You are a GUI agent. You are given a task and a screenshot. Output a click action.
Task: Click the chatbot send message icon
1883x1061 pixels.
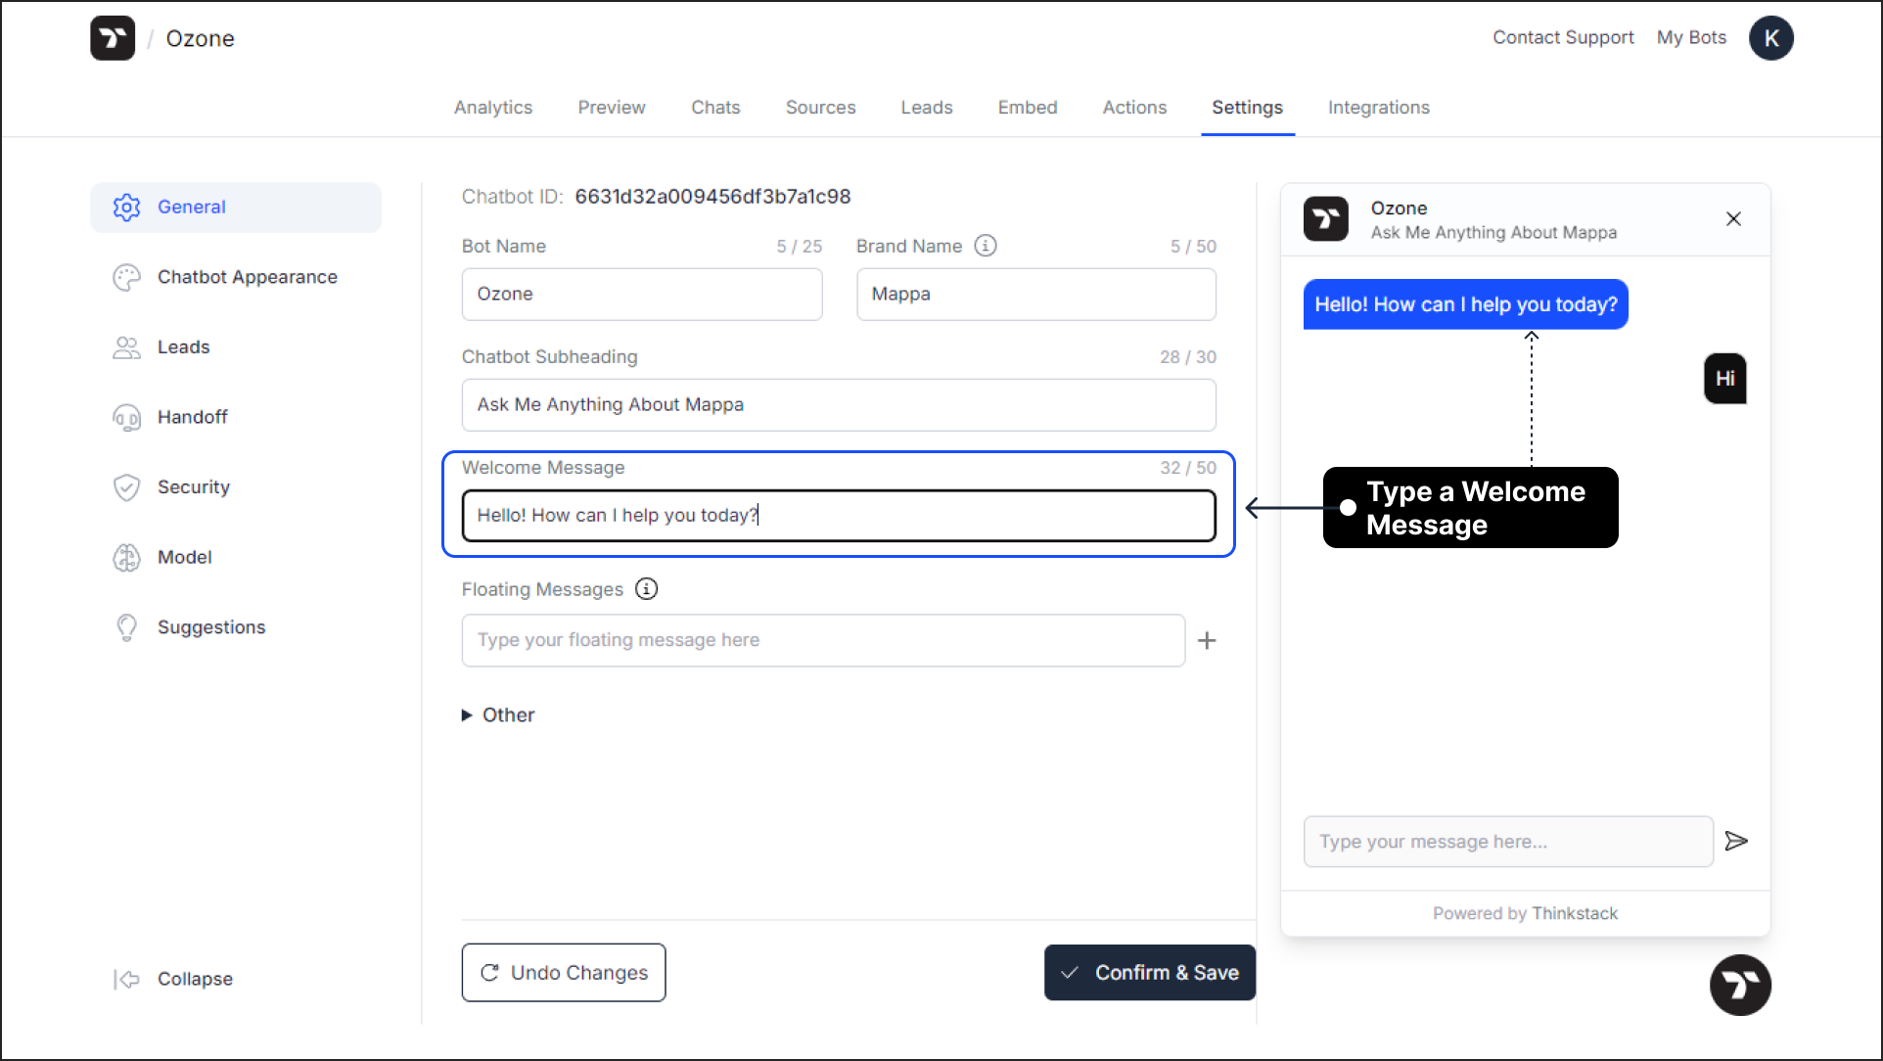pos(1737,841)
